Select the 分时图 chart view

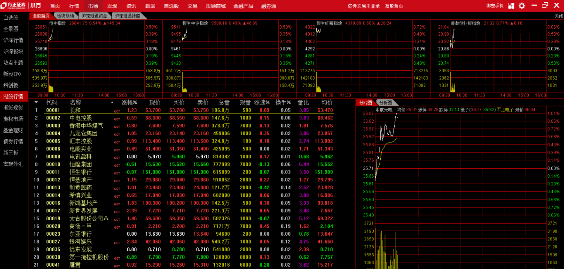[x=366, y=103]
